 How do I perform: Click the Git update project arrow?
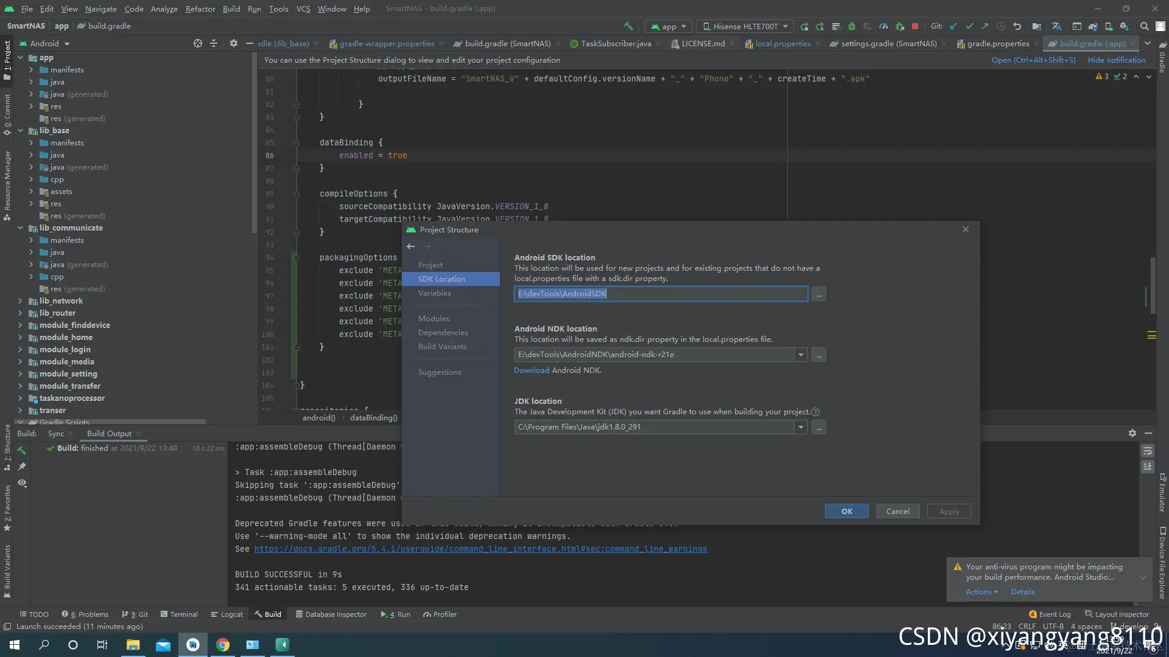pos(953,26)
